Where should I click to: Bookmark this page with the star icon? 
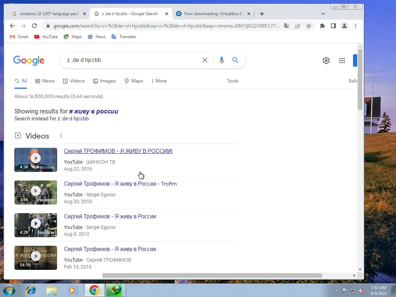click(309, 26)
